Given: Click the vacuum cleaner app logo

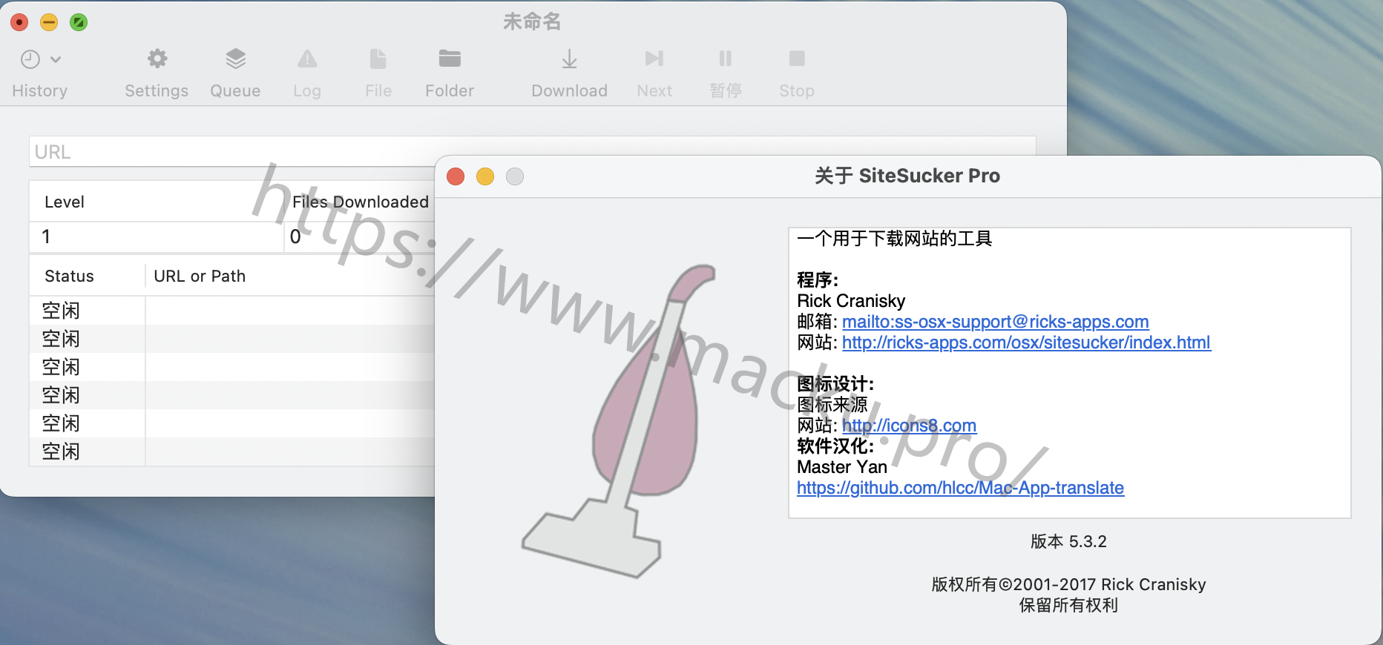Looking at the screenshot, I should point(620,421).
